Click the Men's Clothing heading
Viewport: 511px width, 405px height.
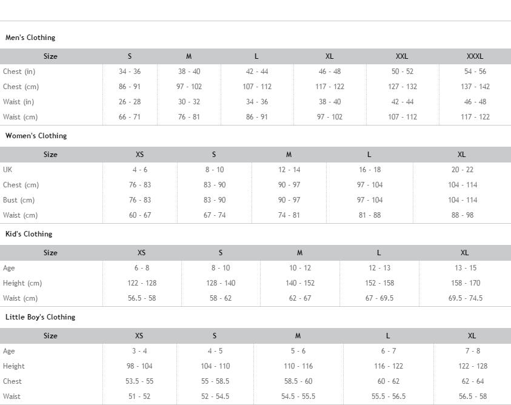click(x=30, y=38)
